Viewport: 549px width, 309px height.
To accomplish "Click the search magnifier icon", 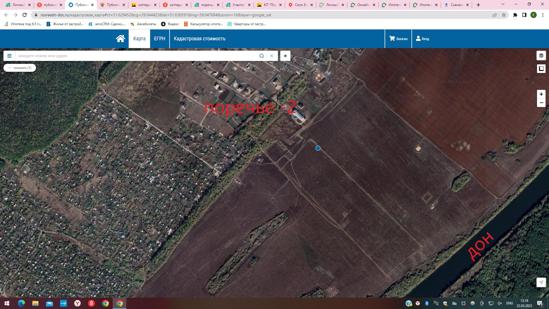I will coord(261,56).
